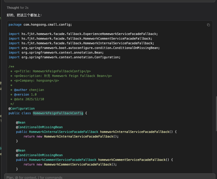The width and height of the screenshot is (217, 179).
Task: Focus the chat input field
Action: pyautogui.click(x=110, y=177)
